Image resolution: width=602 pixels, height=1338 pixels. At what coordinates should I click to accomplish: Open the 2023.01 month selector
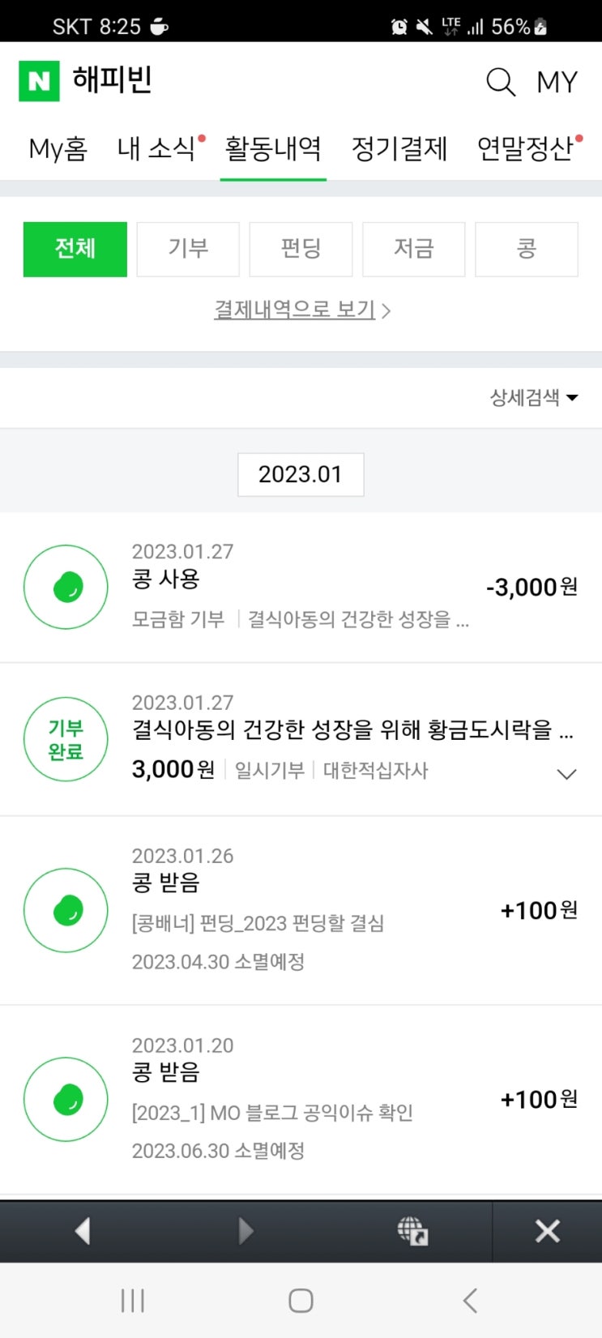pos(301,474)
